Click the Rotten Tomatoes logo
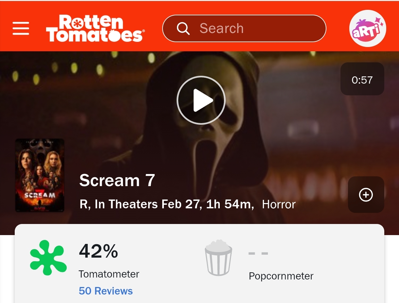 click(x=95, y=28)
